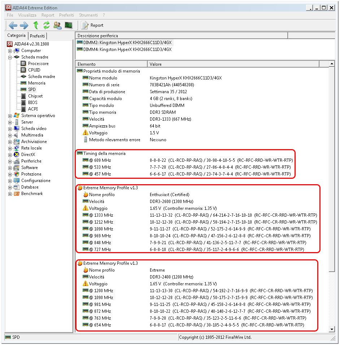Viewport: 340px width, 346px height.
Task: Click the green monitor graph toolbar icon
Action: coord(69,25)
